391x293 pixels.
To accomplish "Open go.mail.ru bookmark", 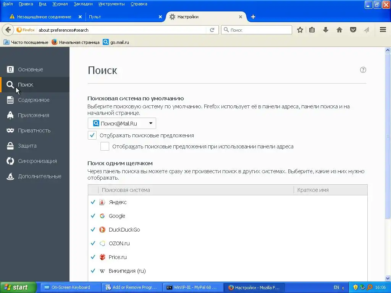I will coord(116,42).
